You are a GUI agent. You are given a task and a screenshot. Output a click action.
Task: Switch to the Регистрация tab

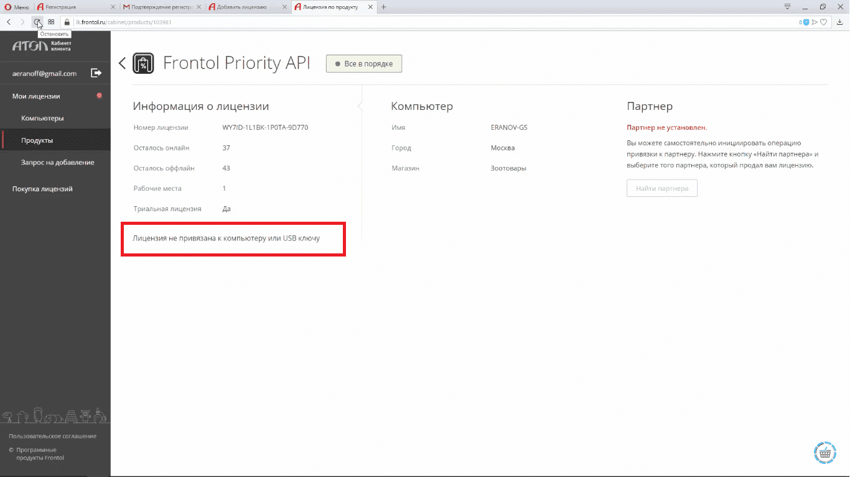(75, 7)
